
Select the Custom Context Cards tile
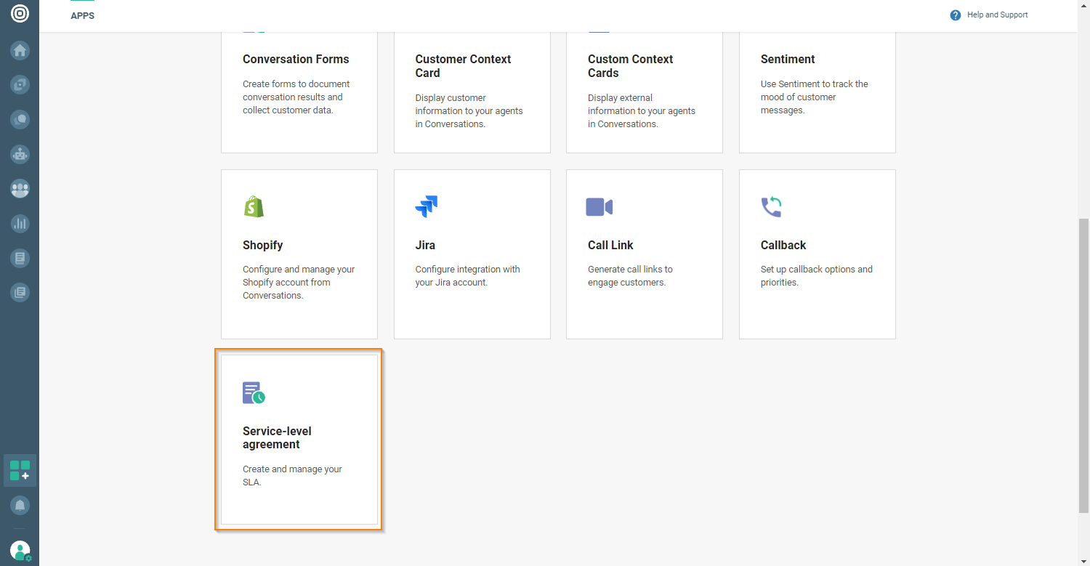pyautogui.click(x=644, y=91)
